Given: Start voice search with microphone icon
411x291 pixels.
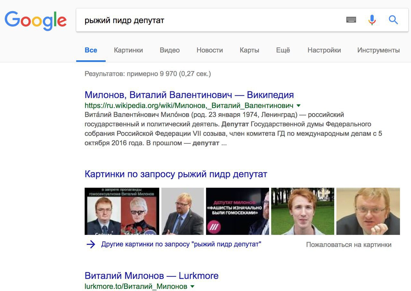Looking at the screenshot, I should tap(372, 20).
